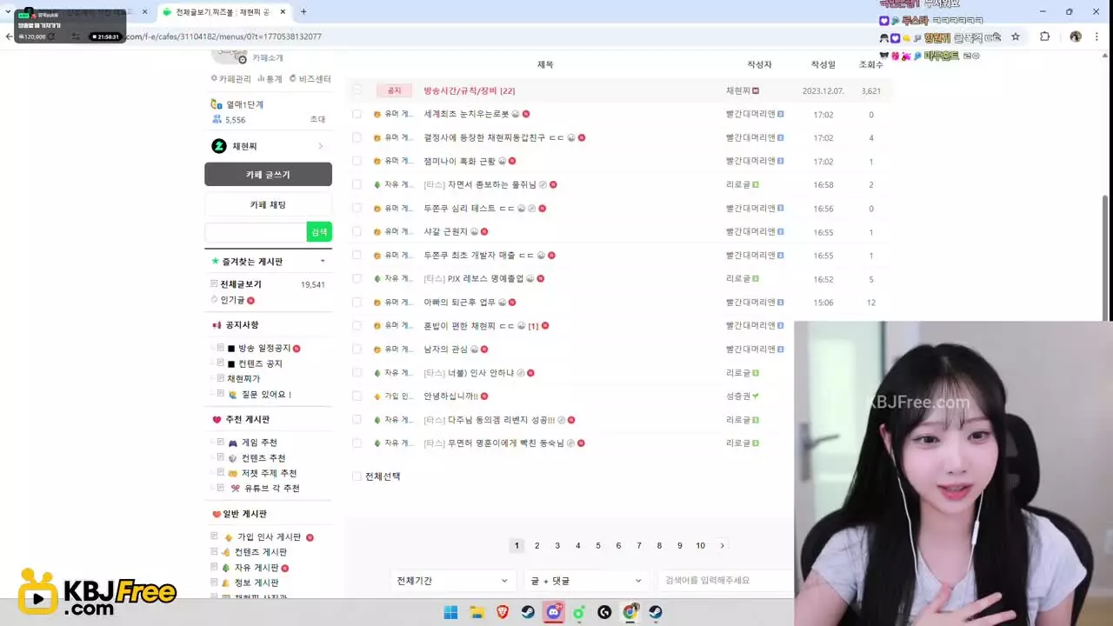This screenshot has height=626, width=1113.
Task: Open browser extensions puzzle icon
Action: [1045, 37]
